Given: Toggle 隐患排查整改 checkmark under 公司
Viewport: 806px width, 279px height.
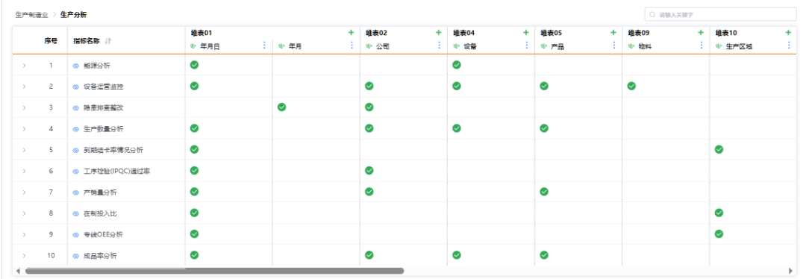Looking at the screenshot, I should [x=369, y=107].
